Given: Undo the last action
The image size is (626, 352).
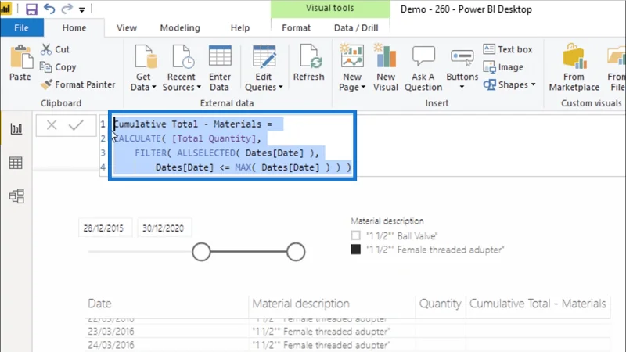Looking at the screenshot, I should 49,9.
